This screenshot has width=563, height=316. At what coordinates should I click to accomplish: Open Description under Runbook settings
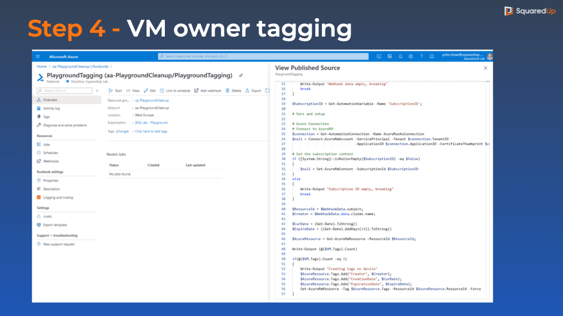(52, 189)
